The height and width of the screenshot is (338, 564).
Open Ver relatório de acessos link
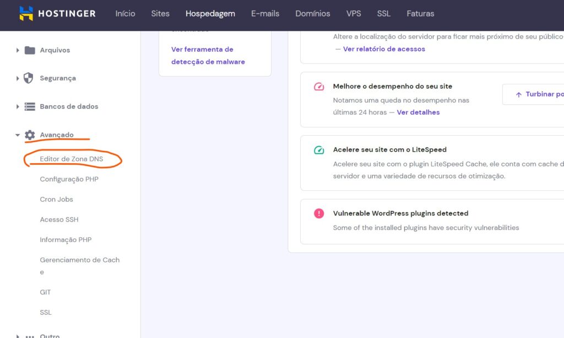384,49
